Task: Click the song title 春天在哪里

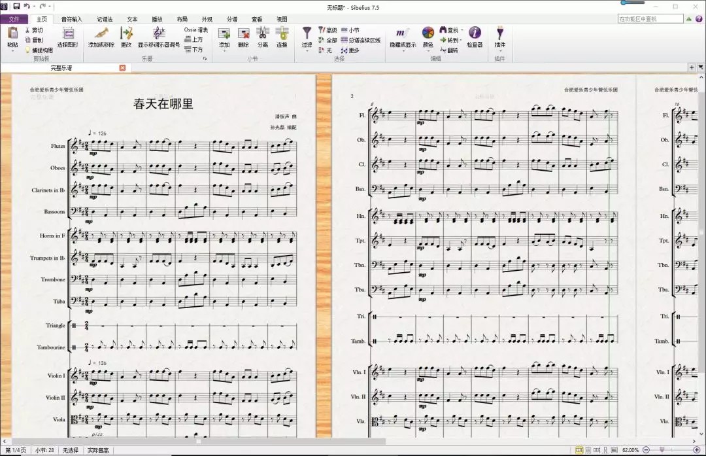Action: click(163, 104)
